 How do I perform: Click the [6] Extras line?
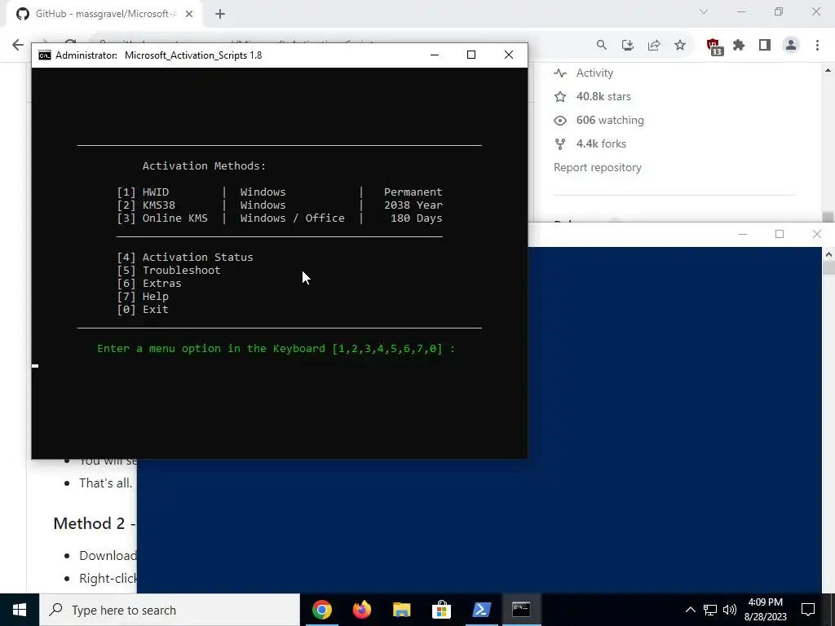click(149, 283)
